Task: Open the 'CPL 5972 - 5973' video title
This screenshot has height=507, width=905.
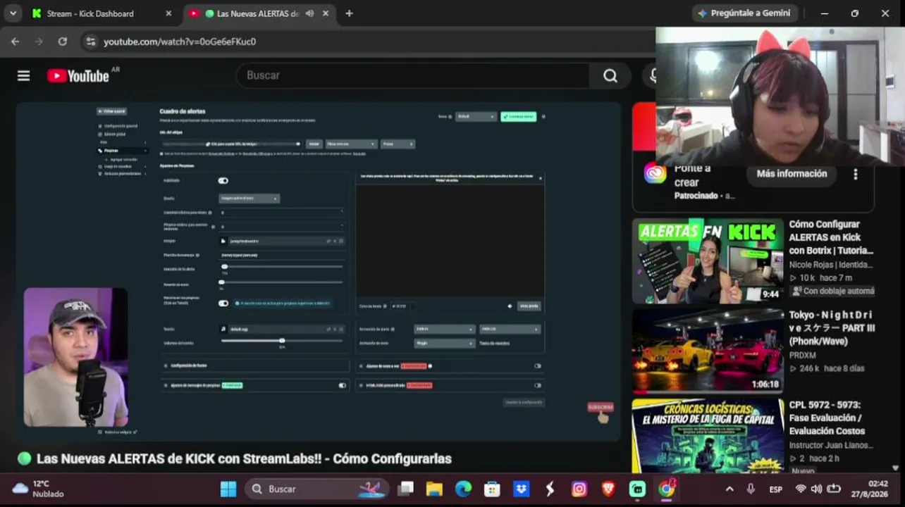Action: [x=827, y=418]
